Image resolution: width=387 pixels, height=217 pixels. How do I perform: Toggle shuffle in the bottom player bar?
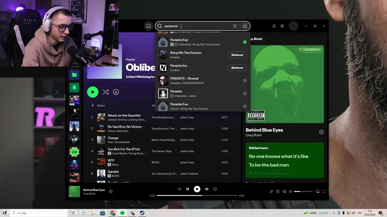pyautogui.click(x=179, y=189)
